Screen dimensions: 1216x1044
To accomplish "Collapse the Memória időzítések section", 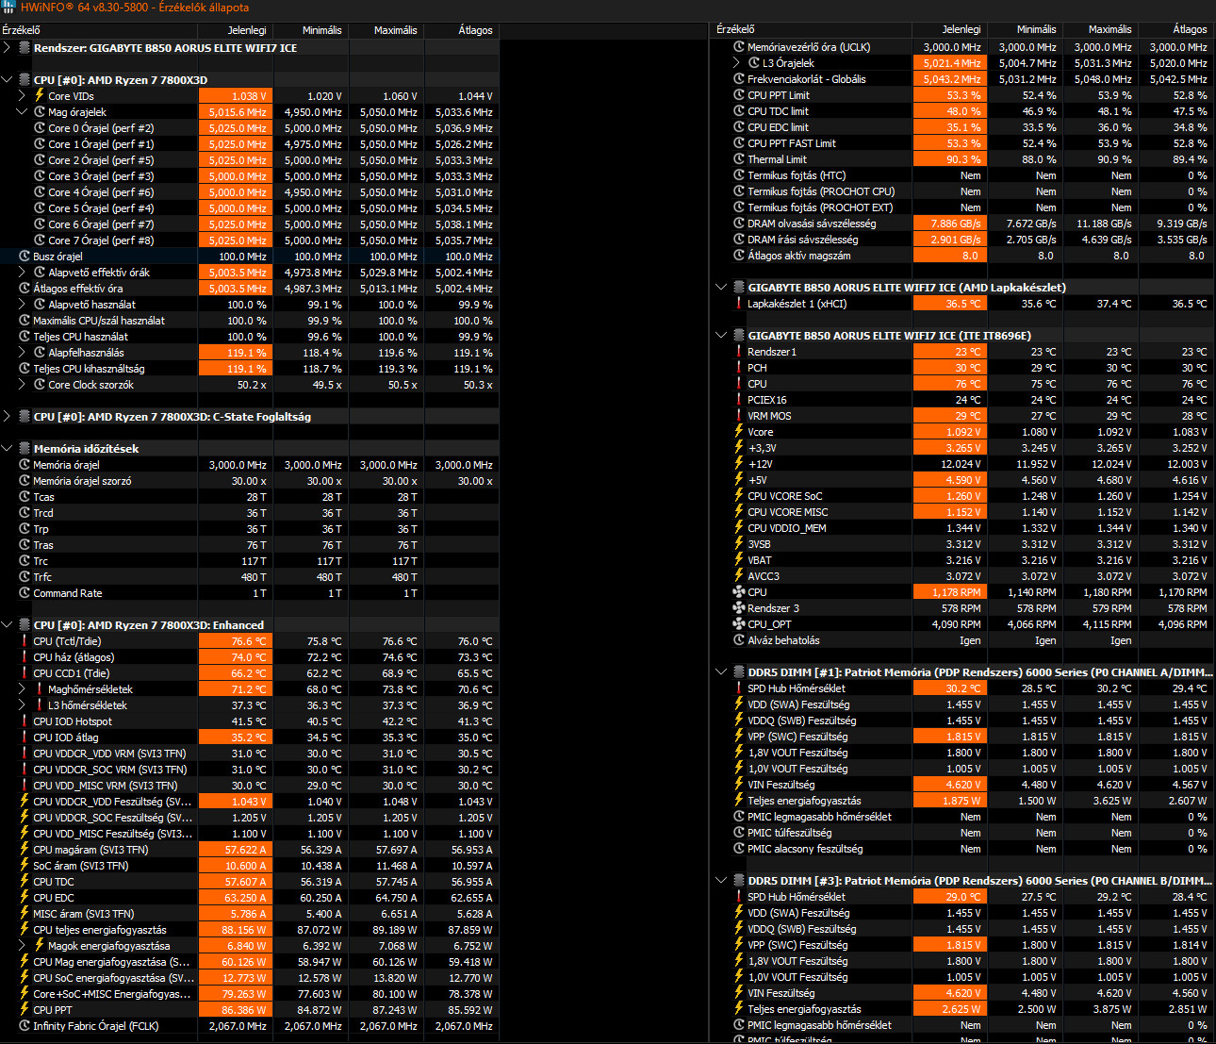I will (x=8, y=448).
